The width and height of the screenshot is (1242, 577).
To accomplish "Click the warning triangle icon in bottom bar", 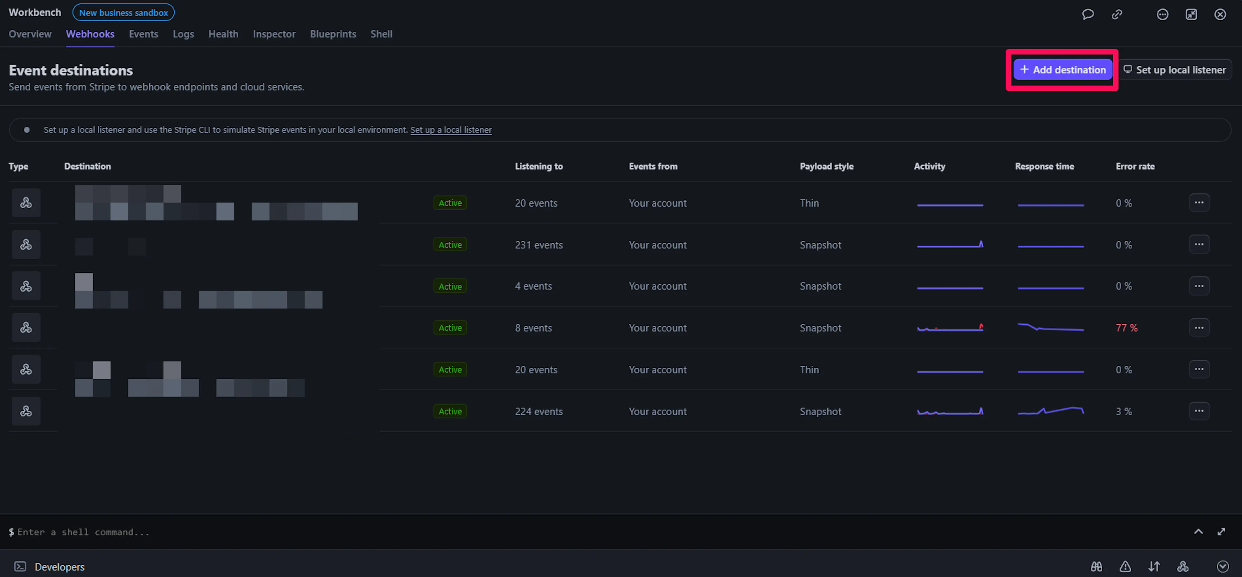I will coord(1125,566).
